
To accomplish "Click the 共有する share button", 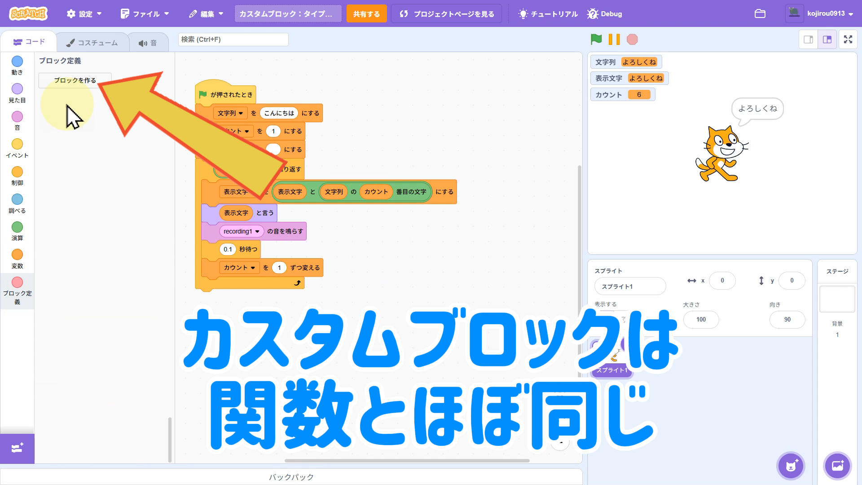I will tap(366, 13).
